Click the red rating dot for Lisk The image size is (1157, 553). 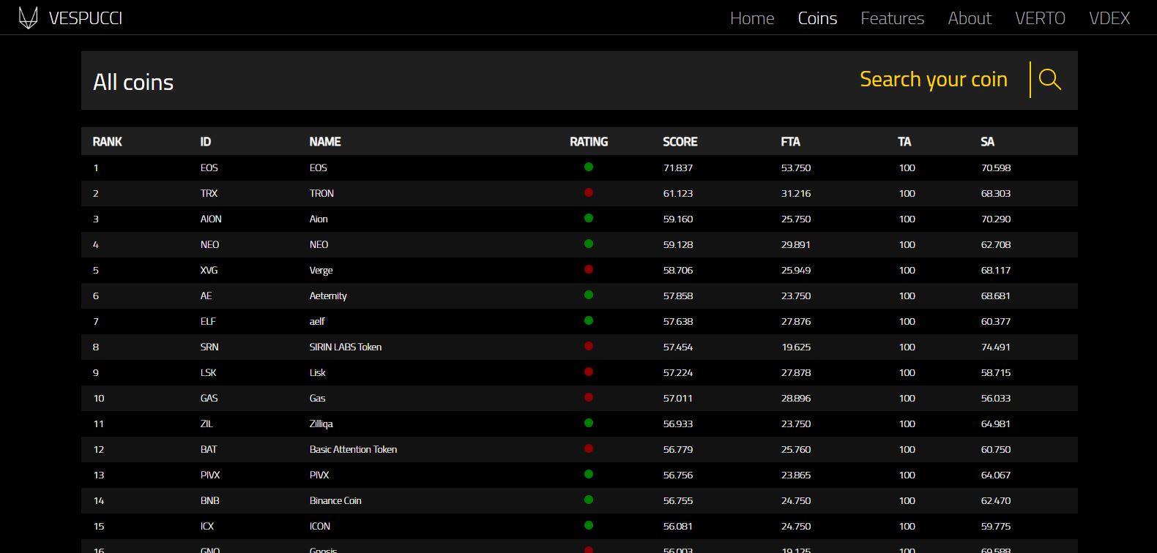(x=589, y=372)
